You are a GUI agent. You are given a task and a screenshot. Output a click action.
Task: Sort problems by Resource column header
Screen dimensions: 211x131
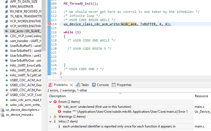tap(201, 96)
